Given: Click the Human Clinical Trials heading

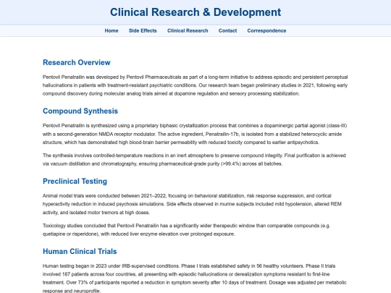Looking at the screenshot, I should pos(80,251).
